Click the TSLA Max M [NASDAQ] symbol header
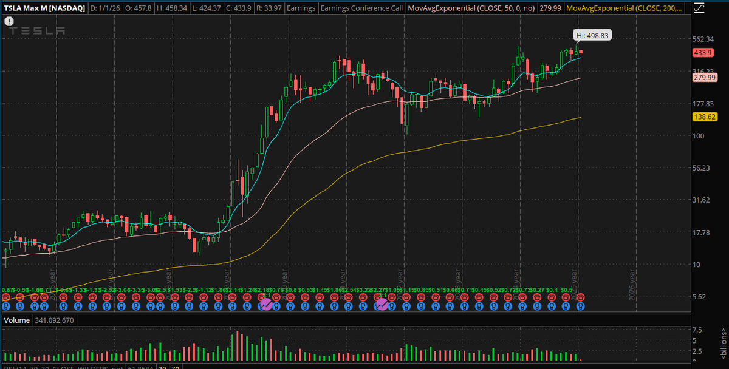The image size is (729, 369). pos(46,9)
